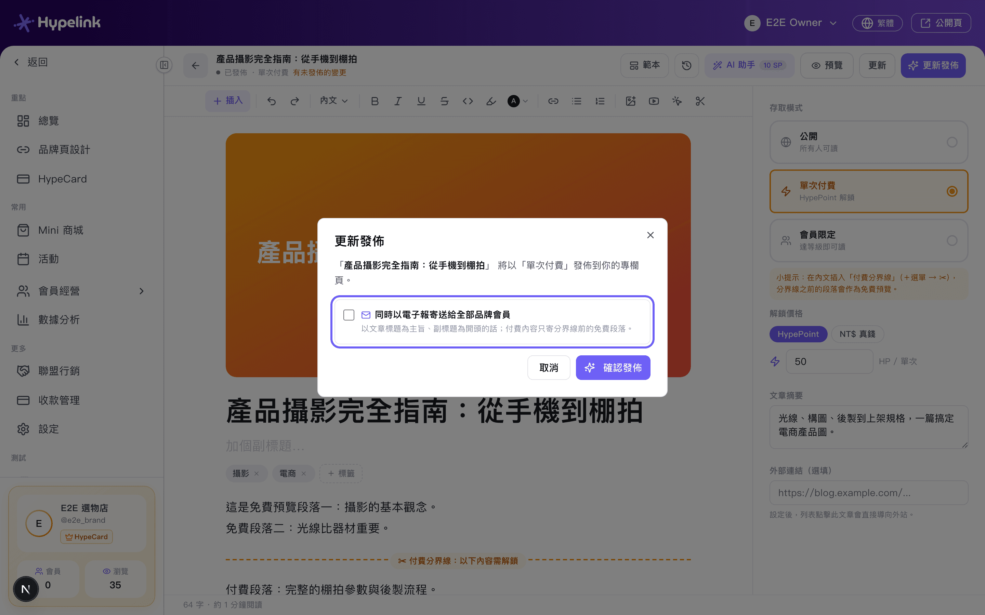Toggle the numbered list icon
This screenshot has height=615, width=985.
coord(600,101)
